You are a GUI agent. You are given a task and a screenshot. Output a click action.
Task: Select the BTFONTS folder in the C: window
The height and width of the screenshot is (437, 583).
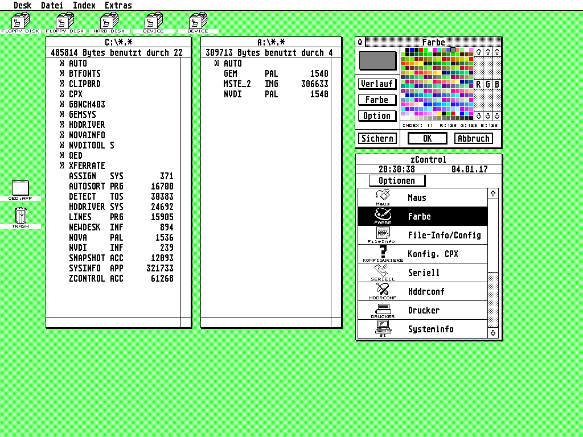click(x=80, y=73)
